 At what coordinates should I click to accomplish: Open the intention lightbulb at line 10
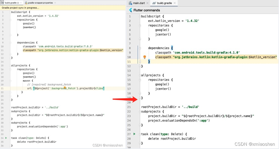coord(144,57)
